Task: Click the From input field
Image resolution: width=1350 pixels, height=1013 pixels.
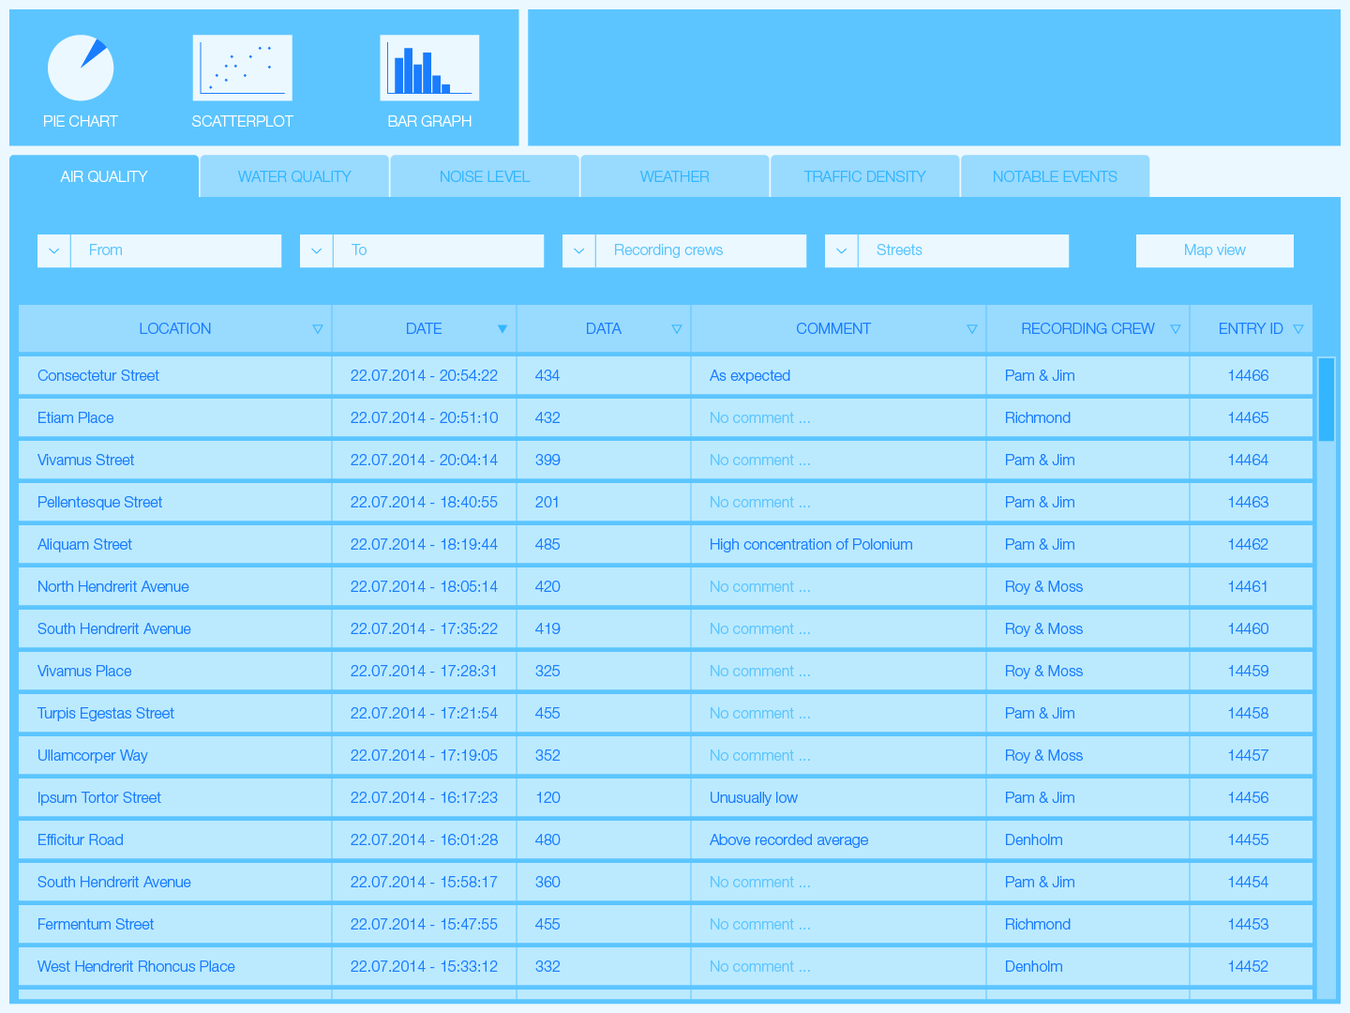Action: [x=176, y=250]
